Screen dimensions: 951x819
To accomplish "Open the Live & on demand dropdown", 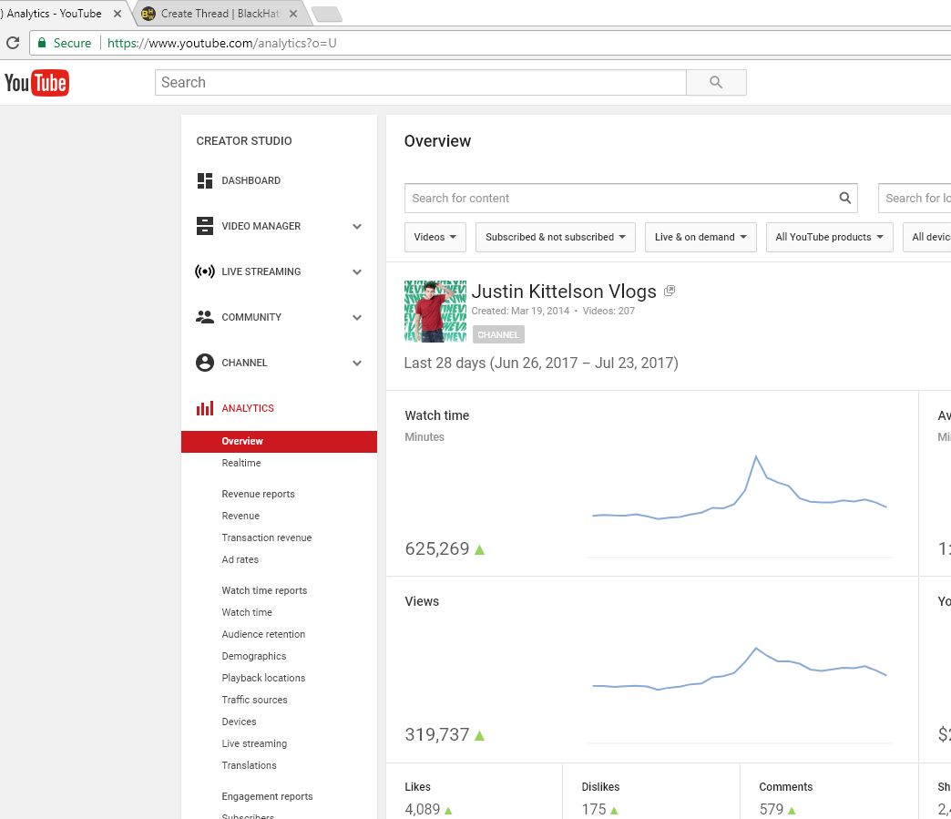I will coord(700,237).
